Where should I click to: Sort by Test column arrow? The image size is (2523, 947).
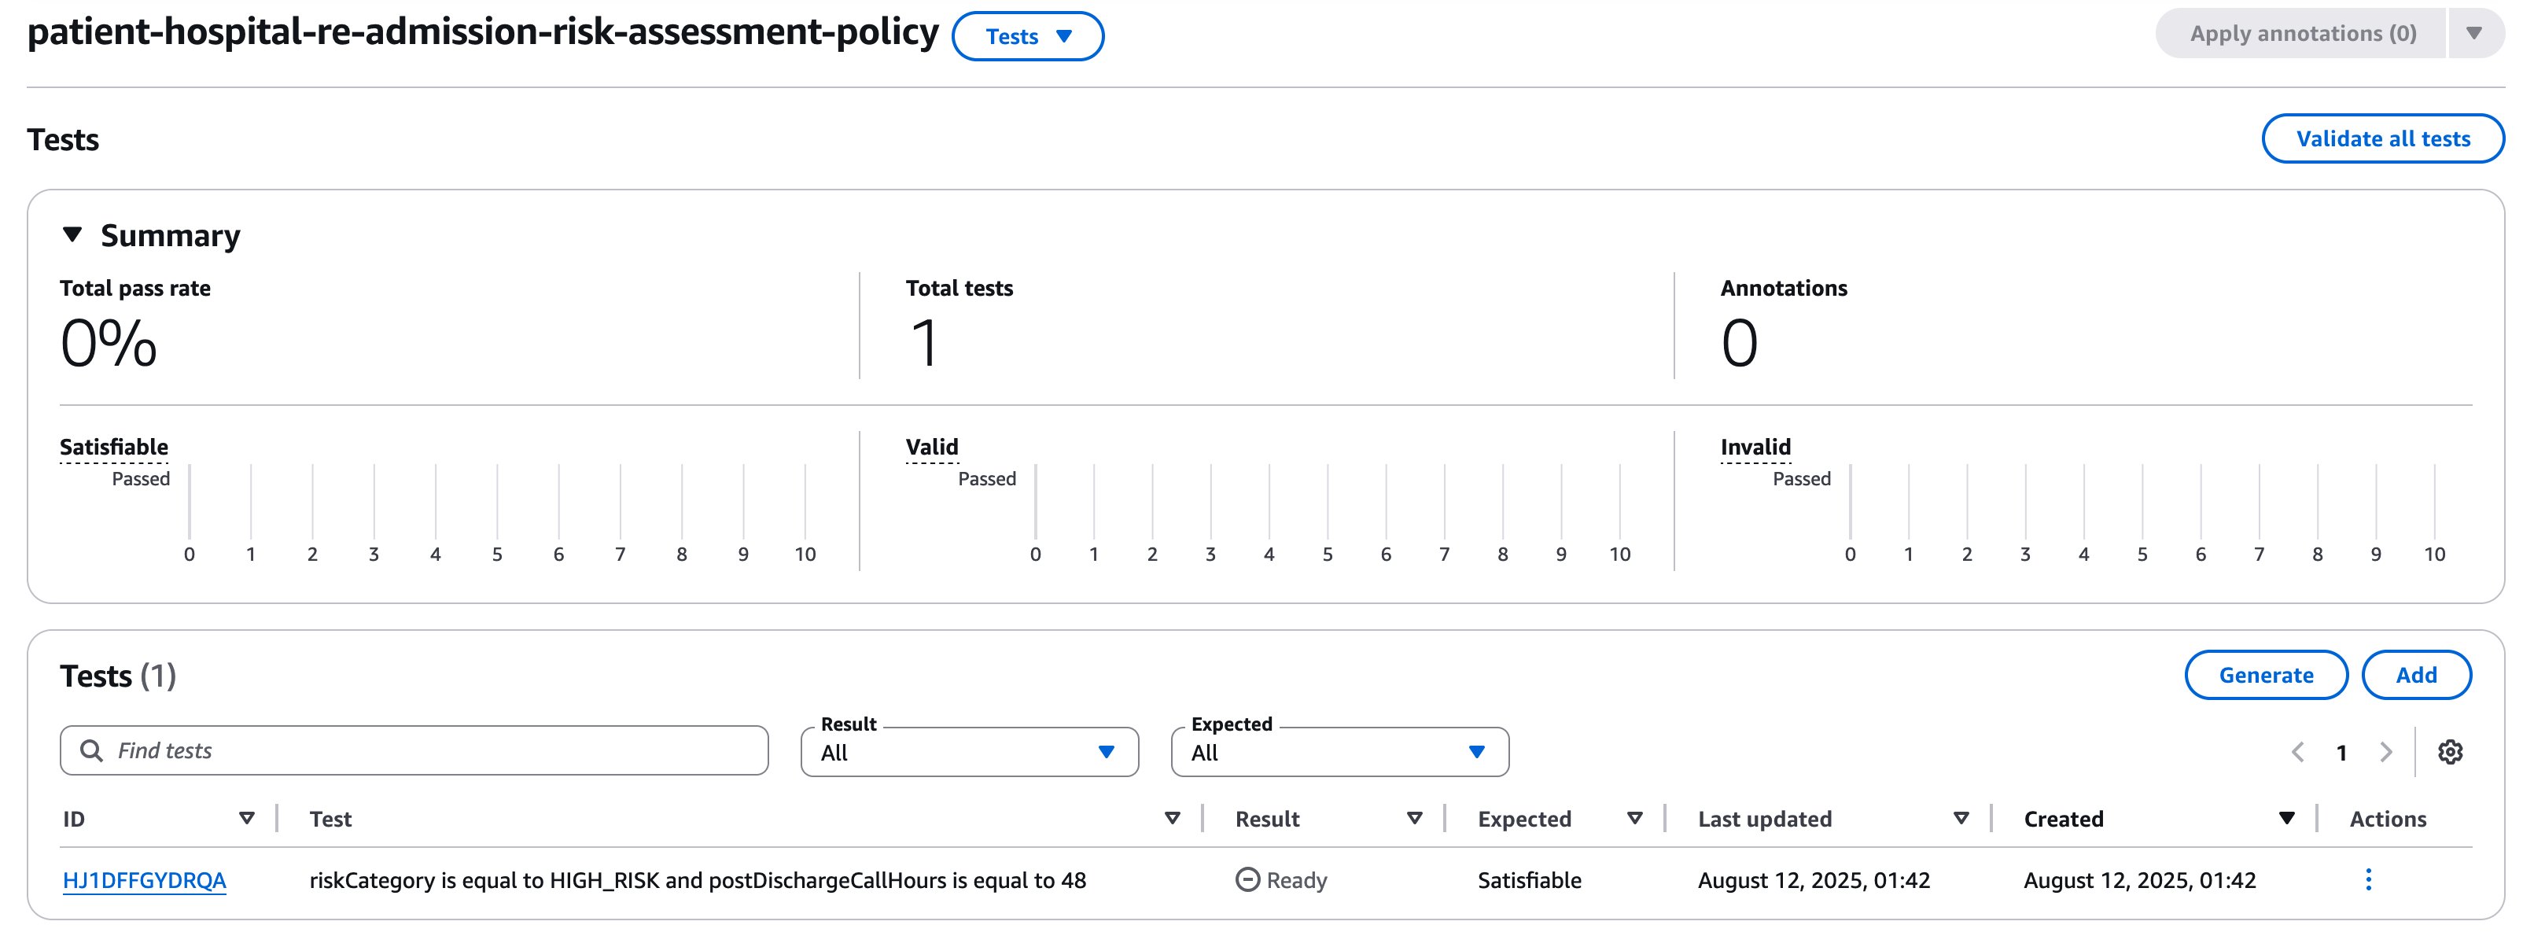point(1171,818)
